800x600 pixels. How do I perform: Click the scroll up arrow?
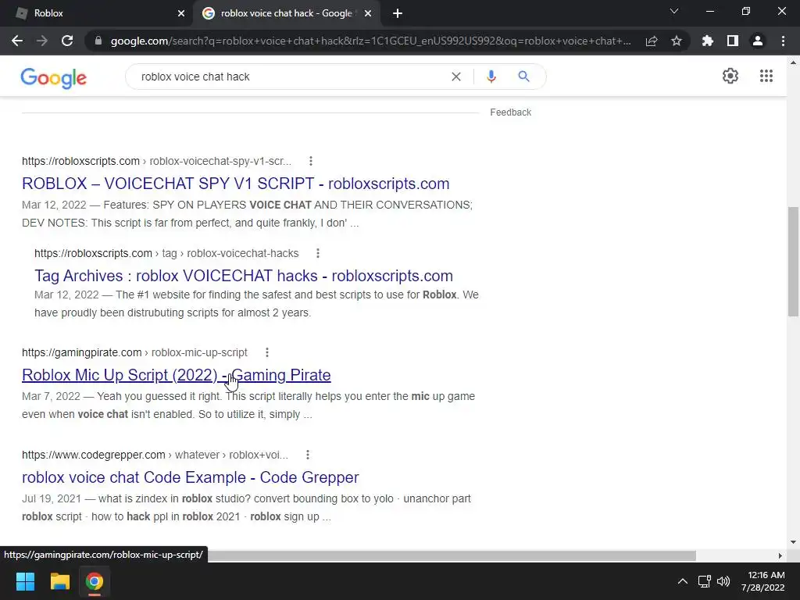tap(793, 62)
